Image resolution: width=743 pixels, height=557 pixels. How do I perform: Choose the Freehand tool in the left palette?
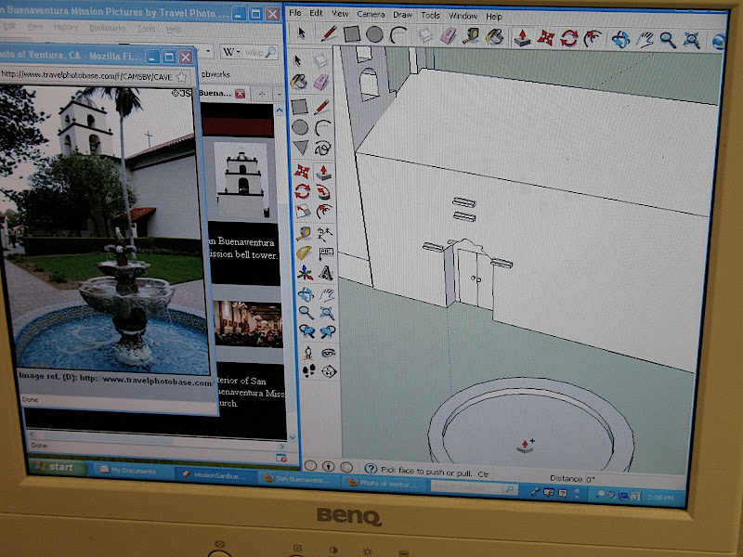coord(322,149)
